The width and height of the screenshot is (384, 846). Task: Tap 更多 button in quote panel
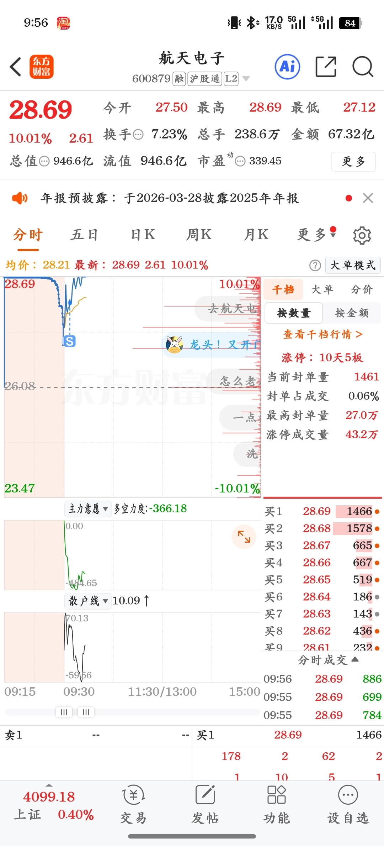click(x=353, y=162)
